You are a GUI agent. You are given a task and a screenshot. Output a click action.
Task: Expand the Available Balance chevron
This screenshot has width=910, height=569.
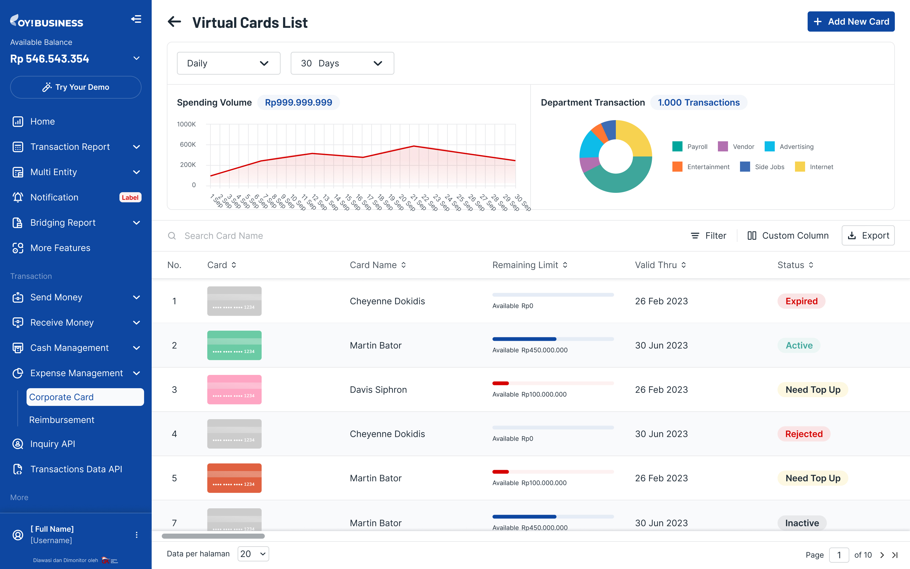coord(136,58)
